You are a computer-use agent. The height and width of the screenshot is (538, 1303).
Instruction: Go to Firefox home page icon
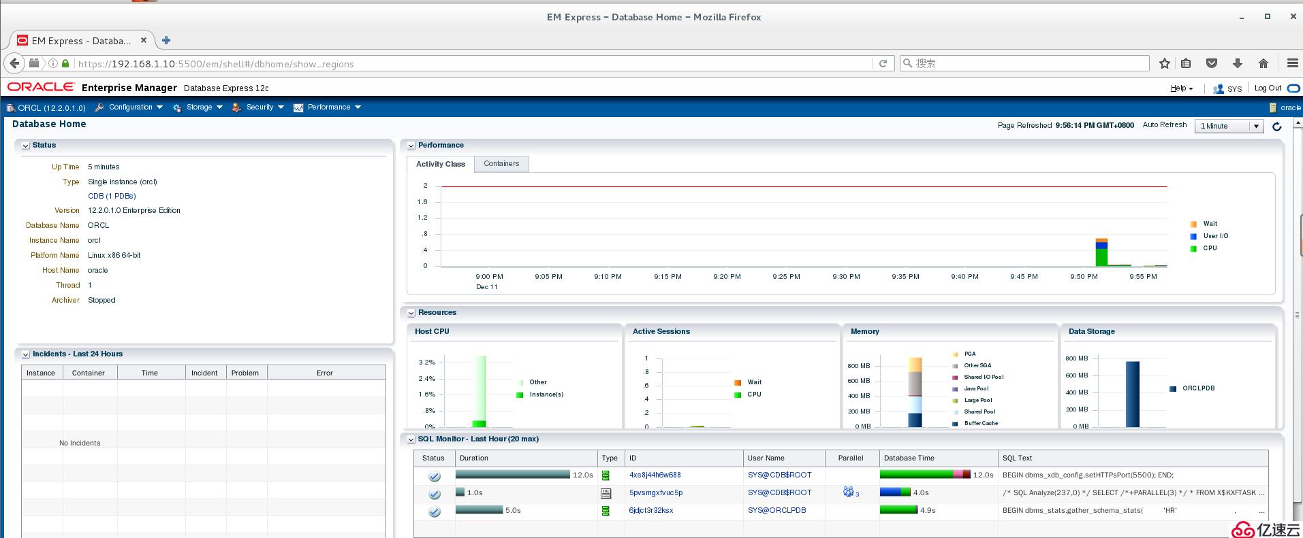1263,63
